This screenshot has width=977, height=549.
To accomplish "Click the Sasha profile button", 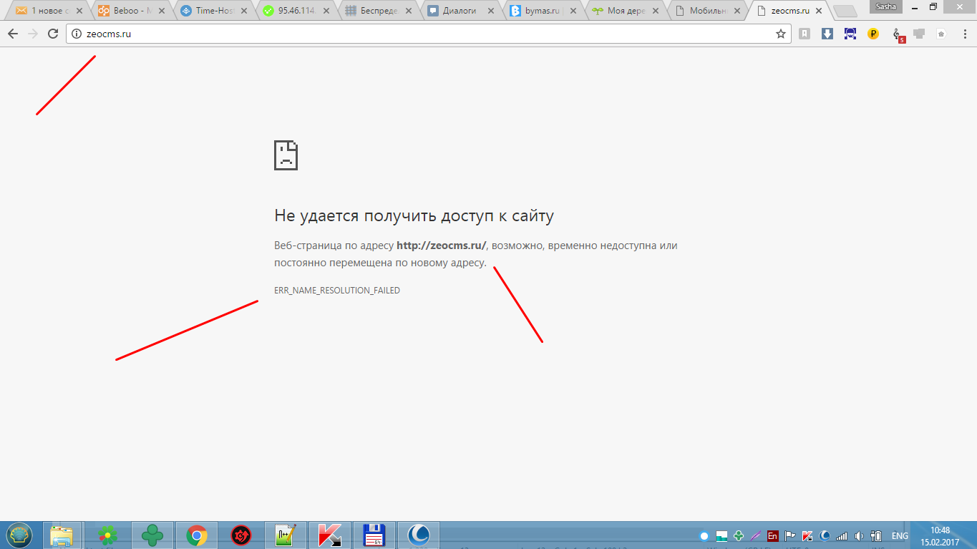I will [885, 6].
